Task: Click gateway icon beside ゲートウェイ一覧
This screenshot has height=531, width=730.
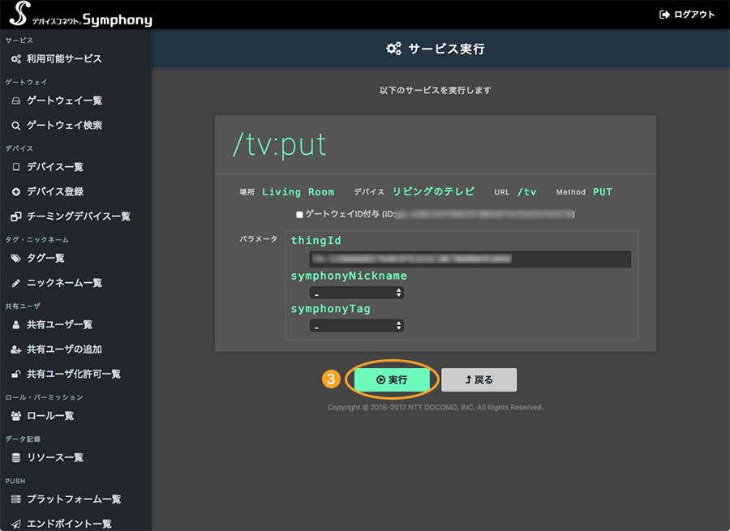Action: (x=16, y=101)
